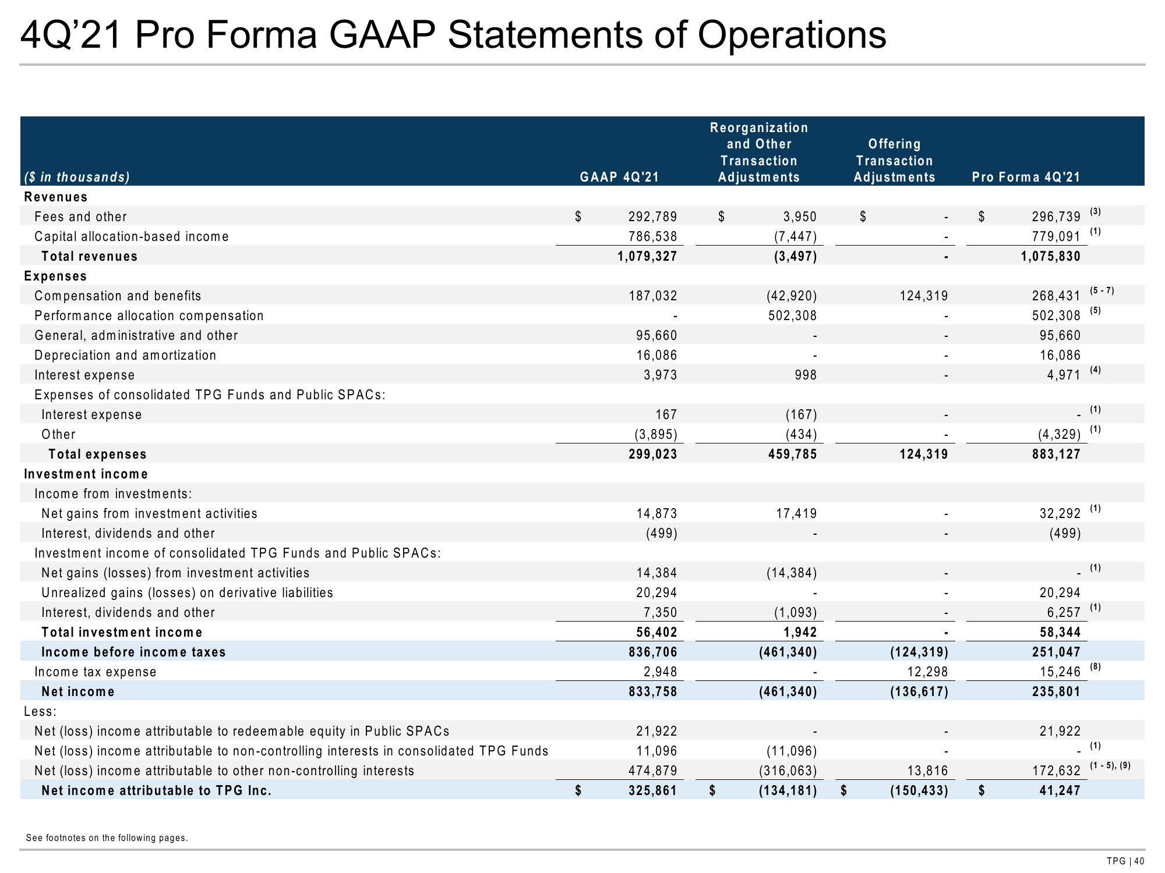Click footnote marker (1 - 5), (9)
The image size is (1165, 873).
[x=1110, y=766]
